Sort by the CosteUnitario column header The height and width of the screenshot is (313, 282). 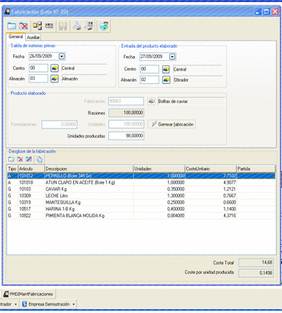point(211,169)
